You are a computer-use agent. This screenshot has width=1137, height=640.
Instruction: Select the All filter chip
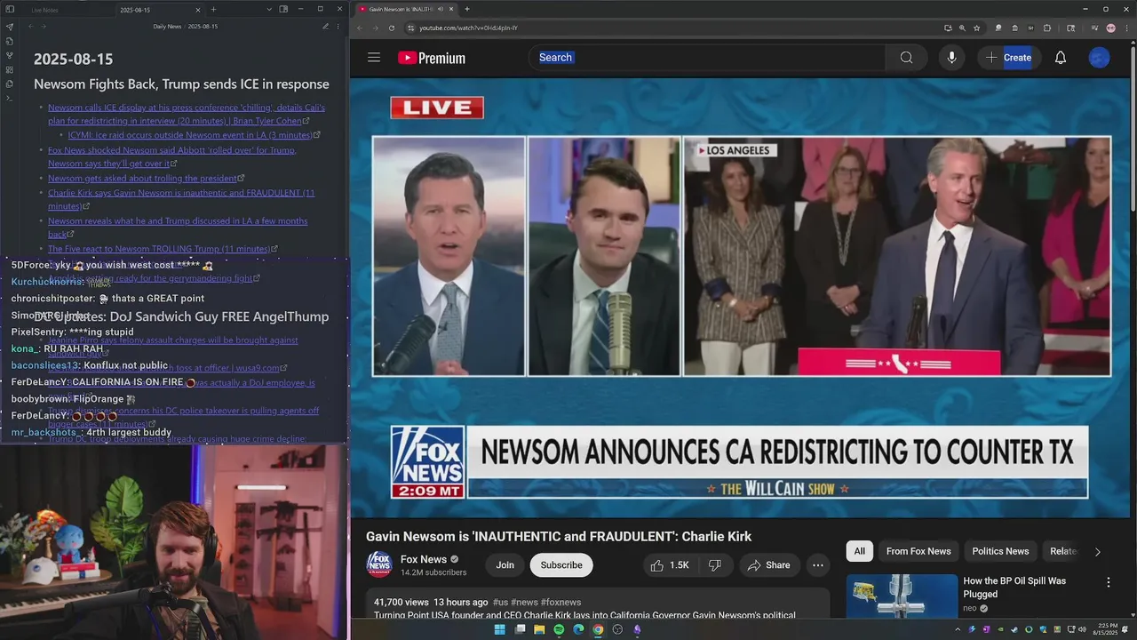tap(859, 551)
